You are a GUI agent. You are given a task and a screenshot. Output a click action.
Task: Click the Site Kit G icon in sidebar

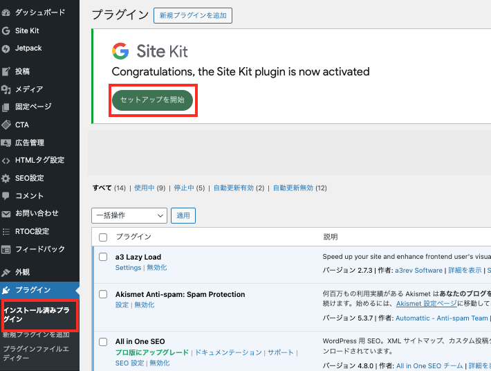click(6, 30)
